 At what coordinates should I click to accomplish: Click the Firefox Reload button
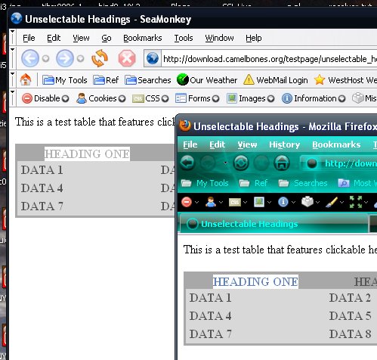tap(241, 163)
